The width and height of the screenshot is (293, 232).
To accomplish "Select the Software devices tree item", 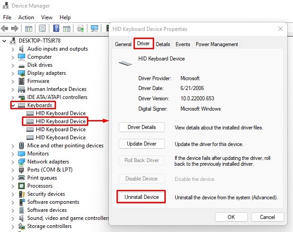I will pos(47,210).
